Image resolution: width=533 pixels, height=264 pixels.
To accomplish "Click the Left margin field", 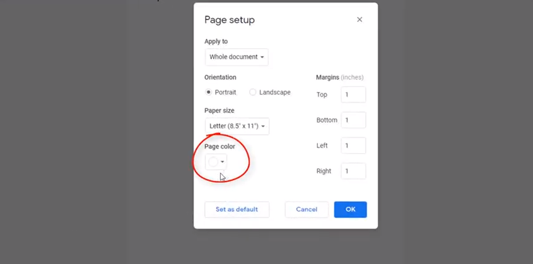I will tap(353, 146).
